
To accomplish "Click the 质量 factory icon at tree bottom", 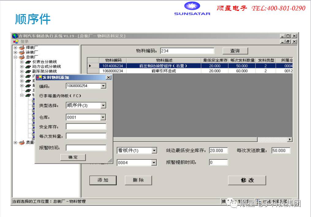I will (x=21, y=143).
